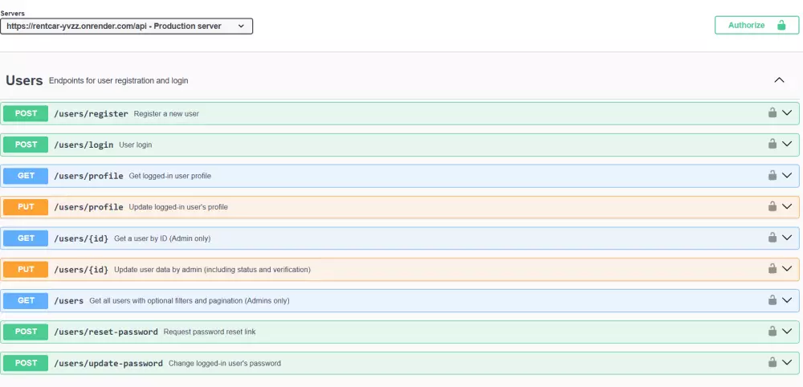This screenshot has width=803, height=387.
Task: Click lock icon on PUT /users/{id} row
Action: click(x=772, y=269)
